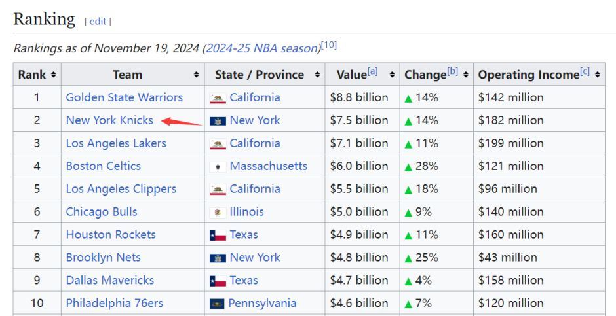The width and height of the screenshot is (616, 316).
Task: Click the New York flag in Nets row
Action: (x=218, y=258)
